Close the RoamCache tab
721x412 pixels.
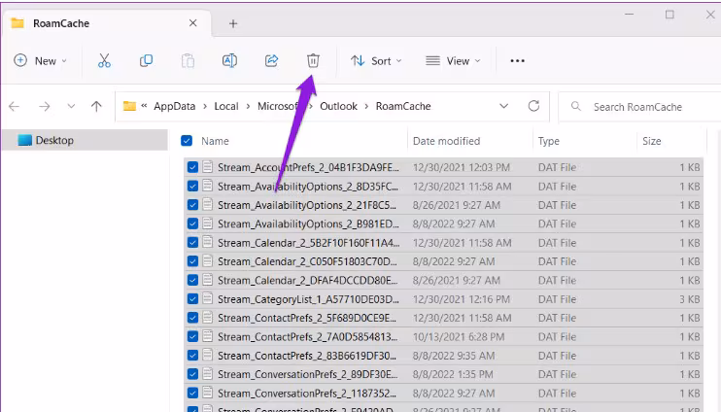tap(193, 23)
